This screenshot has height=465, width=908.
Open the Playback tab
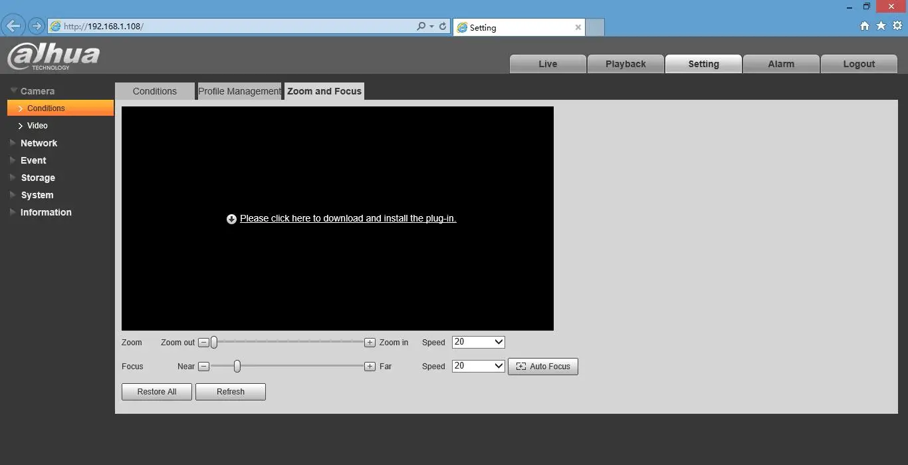tap(625, 64)
